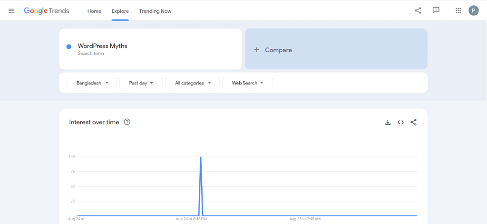Screen dimensions: 487x224
Task: Click the blue dot beside WordPress Myths
Action: tap(68, 47)
